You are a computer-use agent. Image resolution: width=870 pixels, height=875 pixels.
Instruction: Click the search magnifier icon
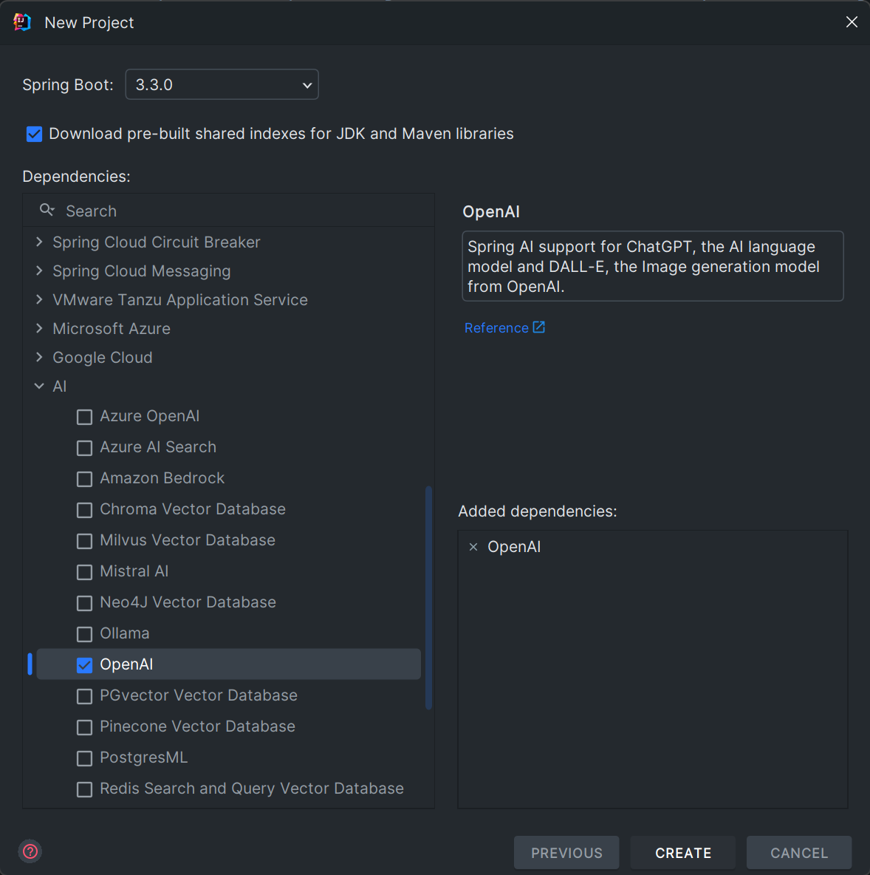click(47, 211)
